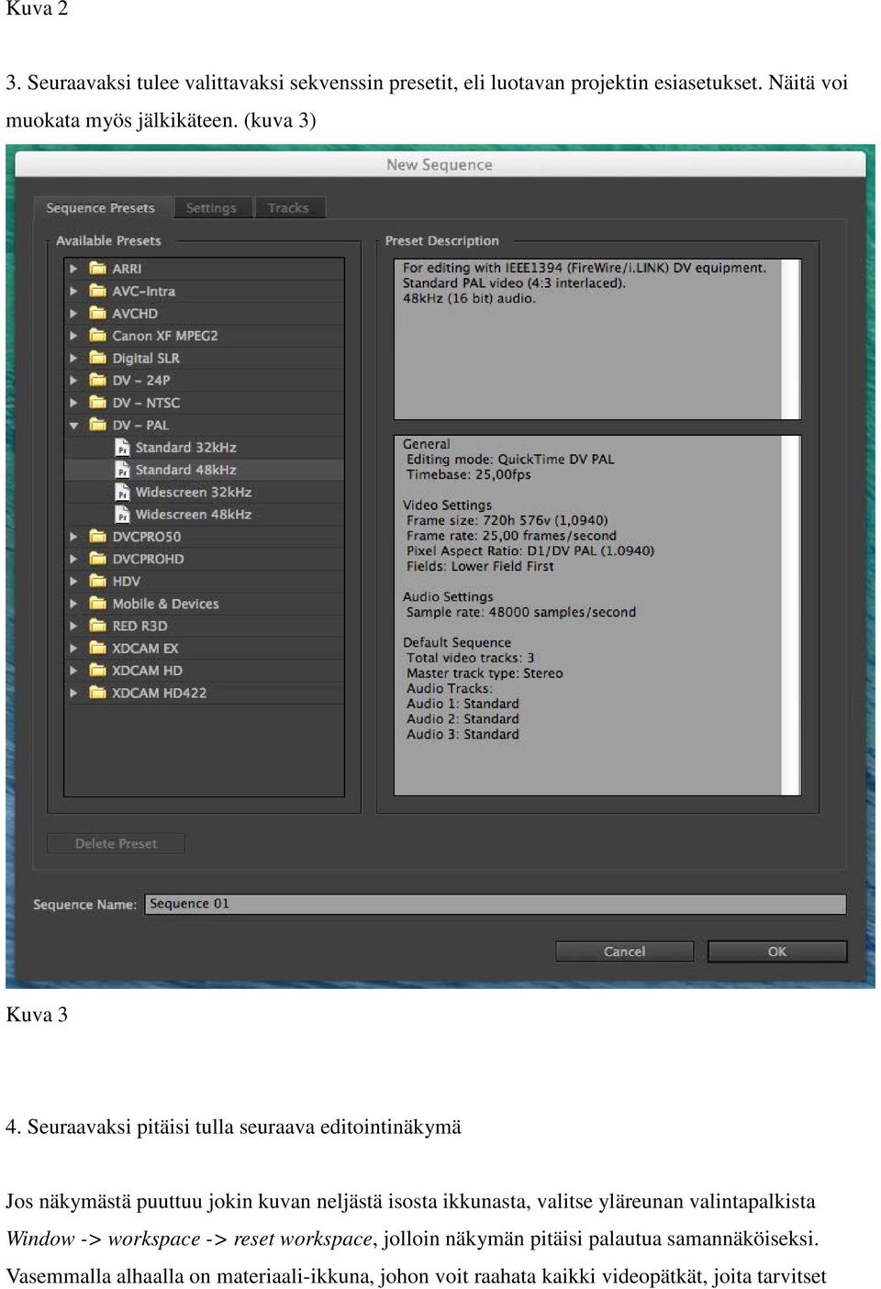Select the Widescreen 48kHz preset
This screenshot has height=1289, width=881.
tap(194, 514)
